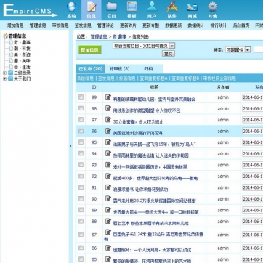Click edit icon in row ID 86

tap(108, 248)
